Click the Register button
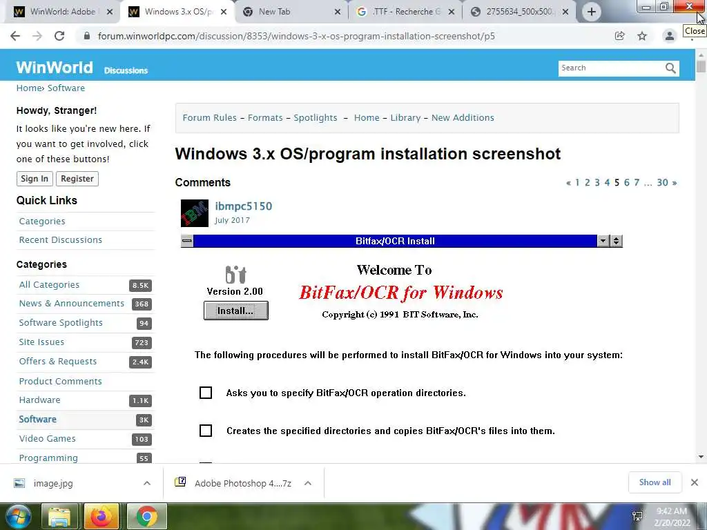 click(x=77, y=179)
